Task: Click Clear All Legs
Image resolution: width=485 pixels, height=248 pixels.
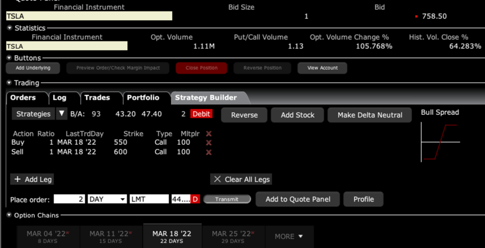Action: pyautogui.click(x=241, y=179)
